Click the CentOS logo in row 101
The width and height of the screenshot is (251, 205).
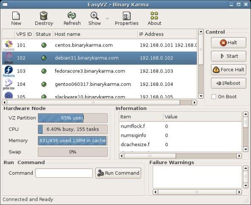[x=9, y=45]
